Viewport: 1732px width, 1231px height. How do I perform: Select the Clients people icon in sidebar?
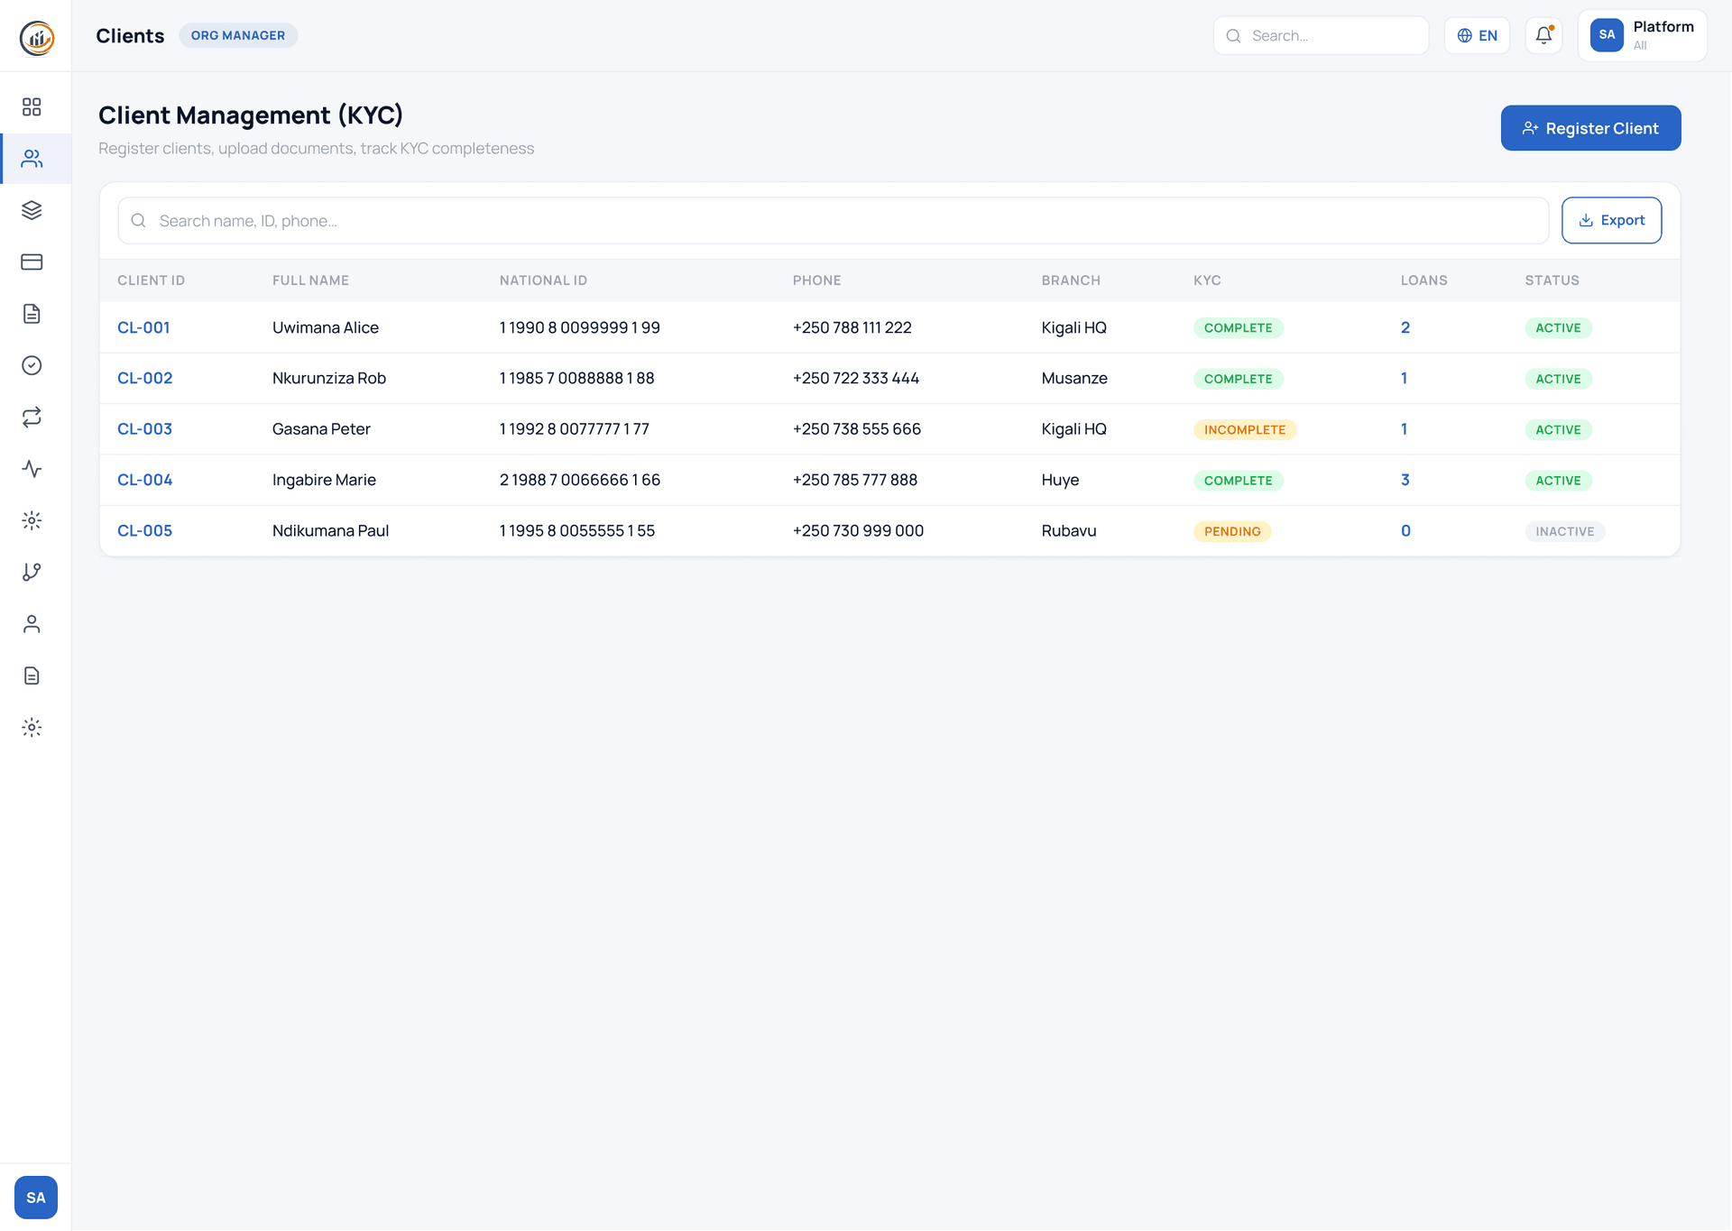32,159
